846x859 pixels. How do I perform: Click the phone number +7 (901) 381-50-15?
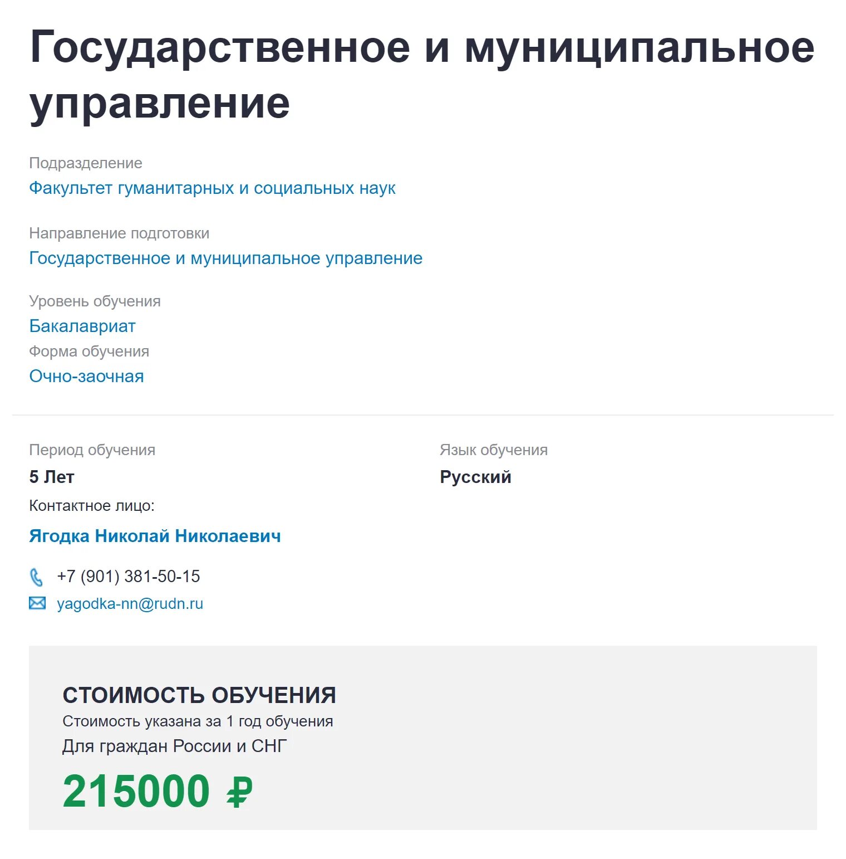(129, 577)
